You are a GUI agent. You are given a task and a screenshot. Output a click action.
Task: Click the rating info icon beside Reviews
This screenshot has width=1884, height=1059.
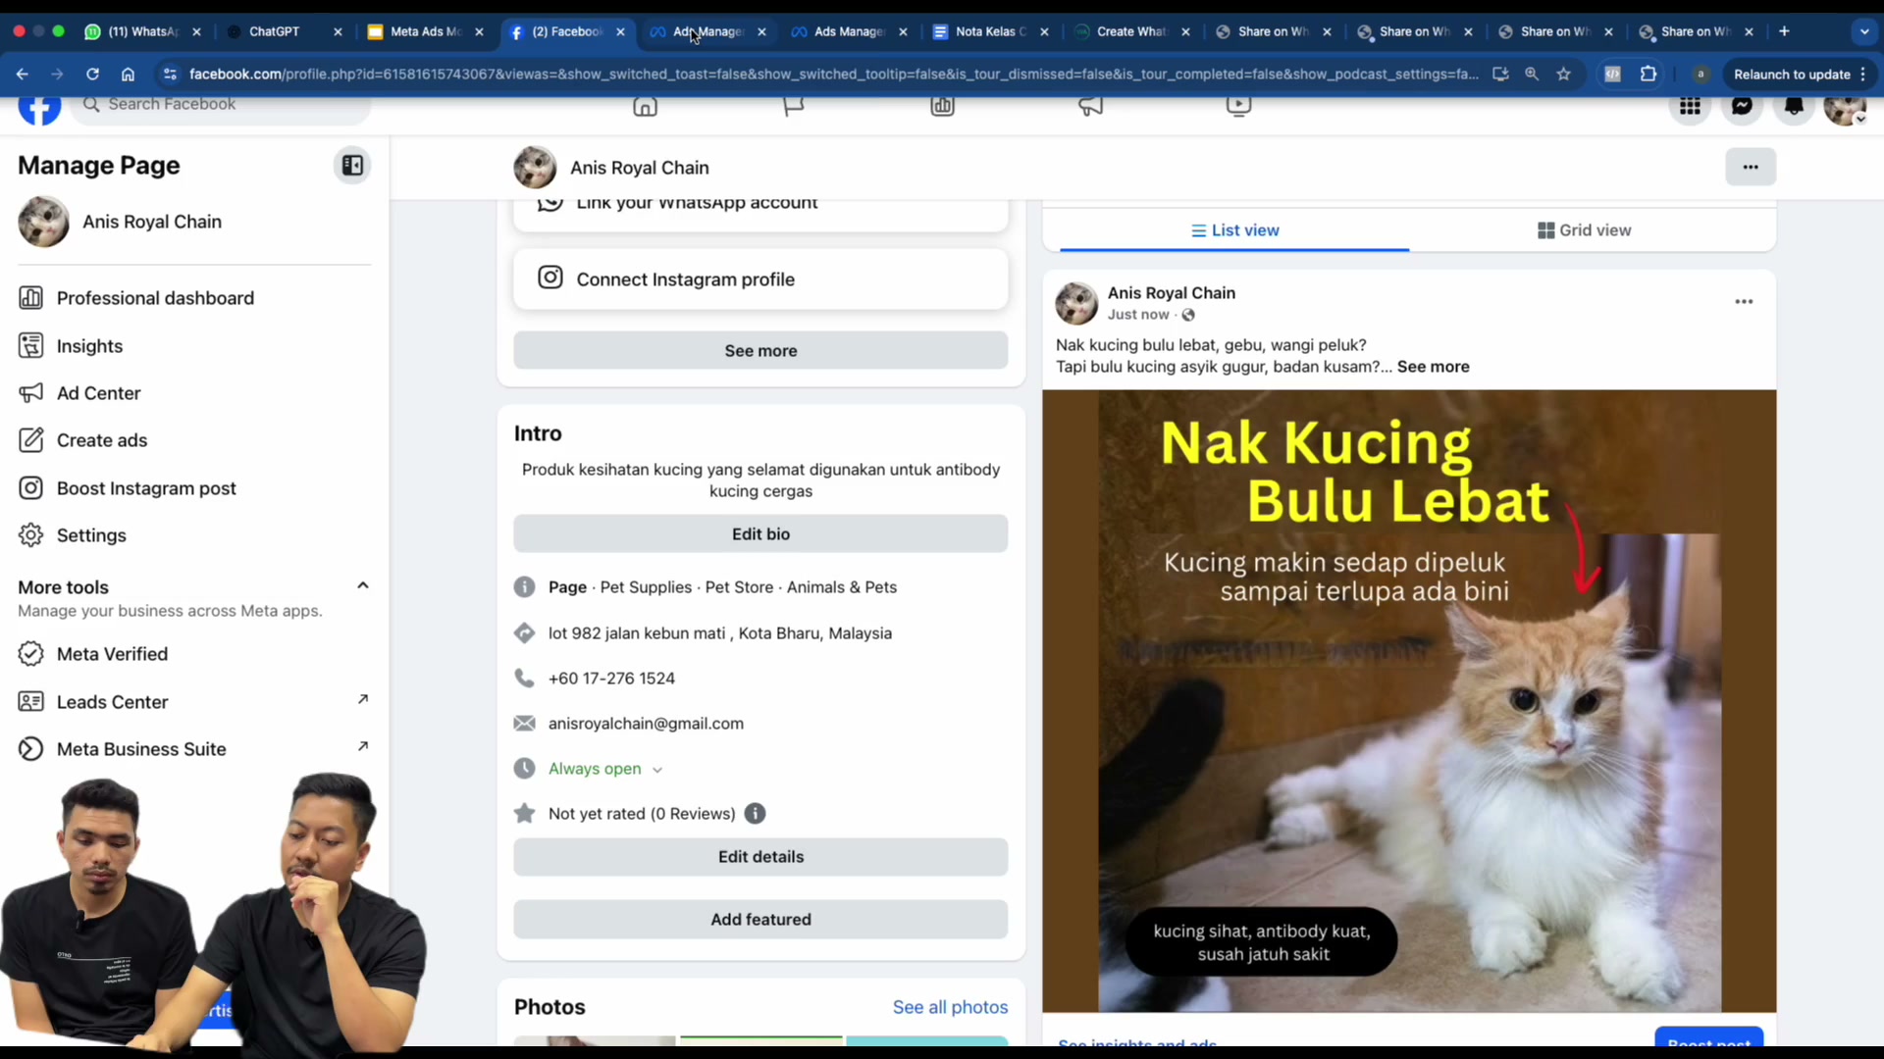coord(755,814)
